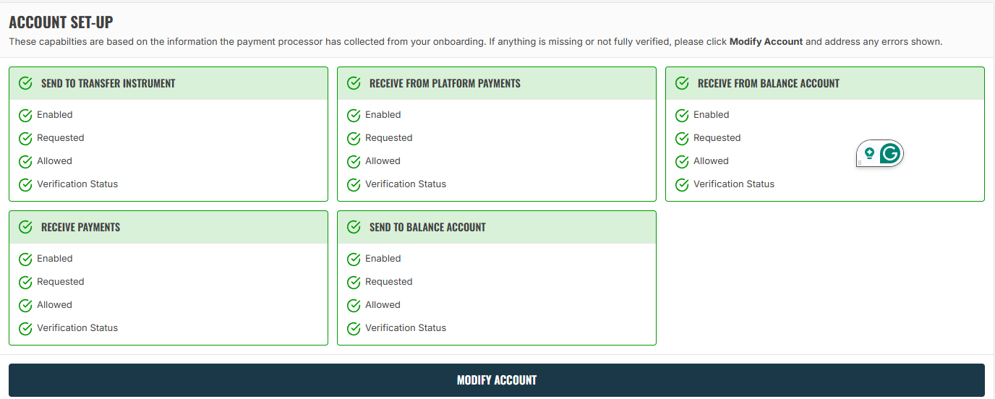
Task: Click check icon in Receive from Platform Payments header
Action: point(354,83)
